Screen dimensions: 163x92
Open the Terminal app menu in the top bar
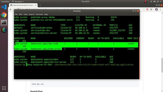click(18, 2)
